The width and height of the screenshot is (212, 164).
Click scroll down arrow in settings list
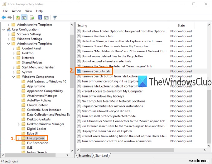pyautogui.click(x=209, y=146)
